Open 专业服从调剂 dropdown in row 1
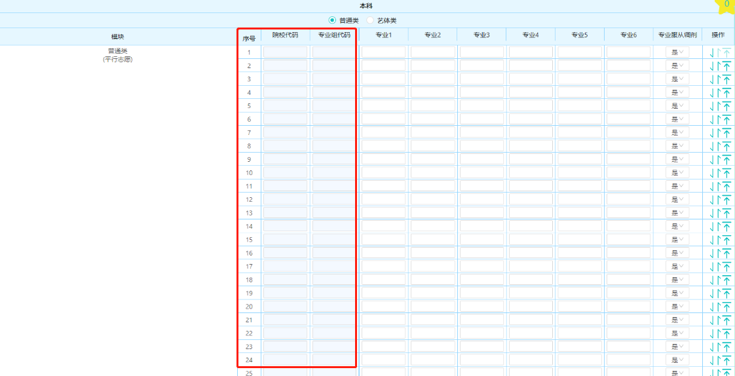Viewport: 735px width, 376px height. point(677,52)
